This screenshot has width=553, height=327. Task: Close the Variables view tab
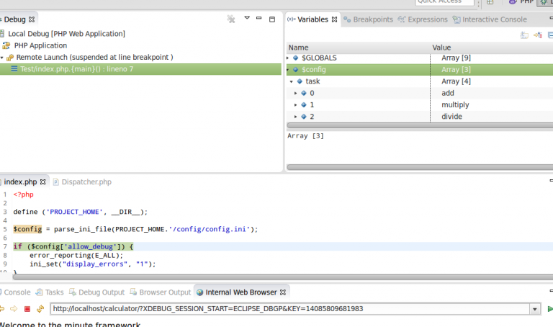click(334, 19)
